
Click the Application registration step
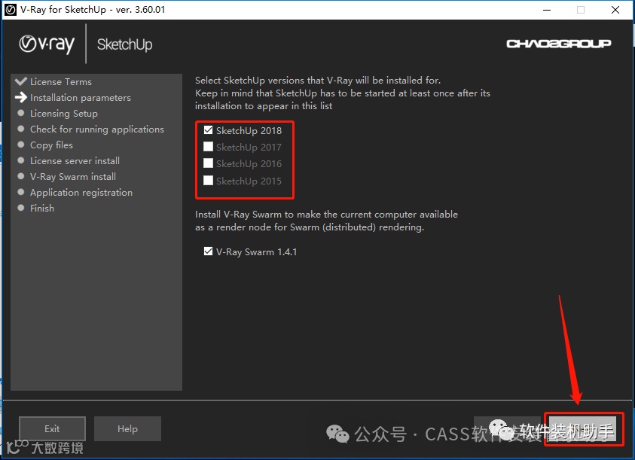click(81, 192)
